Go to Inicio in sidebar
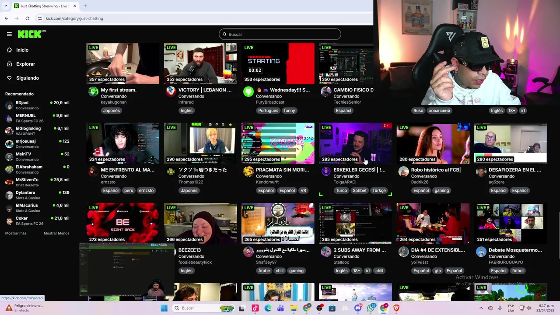Viewport: 560px width, 315px height. coord(22,50)
